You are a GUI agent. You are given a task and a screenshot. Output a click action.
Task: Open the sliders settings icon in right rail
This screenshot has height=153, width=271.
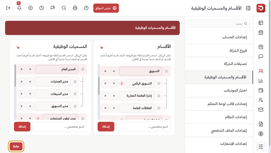coord(261,147)
